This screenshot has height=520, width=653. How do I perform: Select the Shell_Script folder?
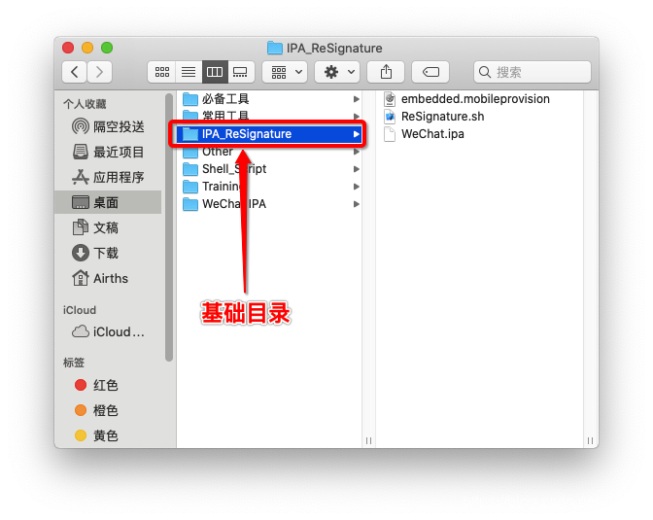tap(269, 169)
